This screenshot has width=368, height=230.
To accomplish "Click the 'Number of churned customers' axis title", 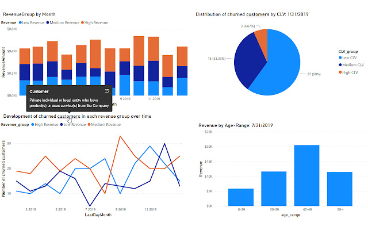I will [3, 168].
